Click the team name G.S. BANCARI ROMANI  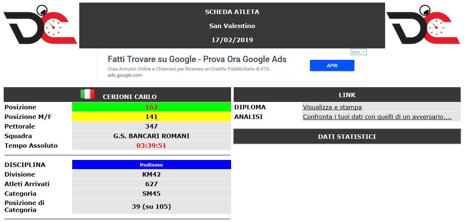tap(151, 136)
